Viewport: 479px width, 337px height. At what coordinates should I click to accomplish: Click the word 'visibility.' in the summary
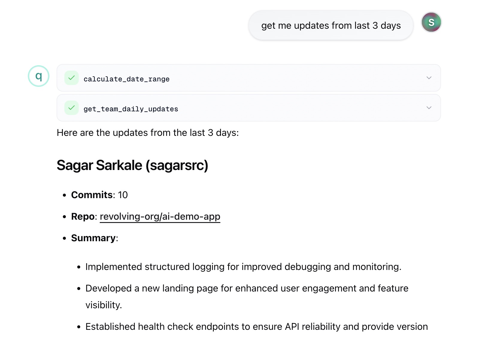point(104,305)
